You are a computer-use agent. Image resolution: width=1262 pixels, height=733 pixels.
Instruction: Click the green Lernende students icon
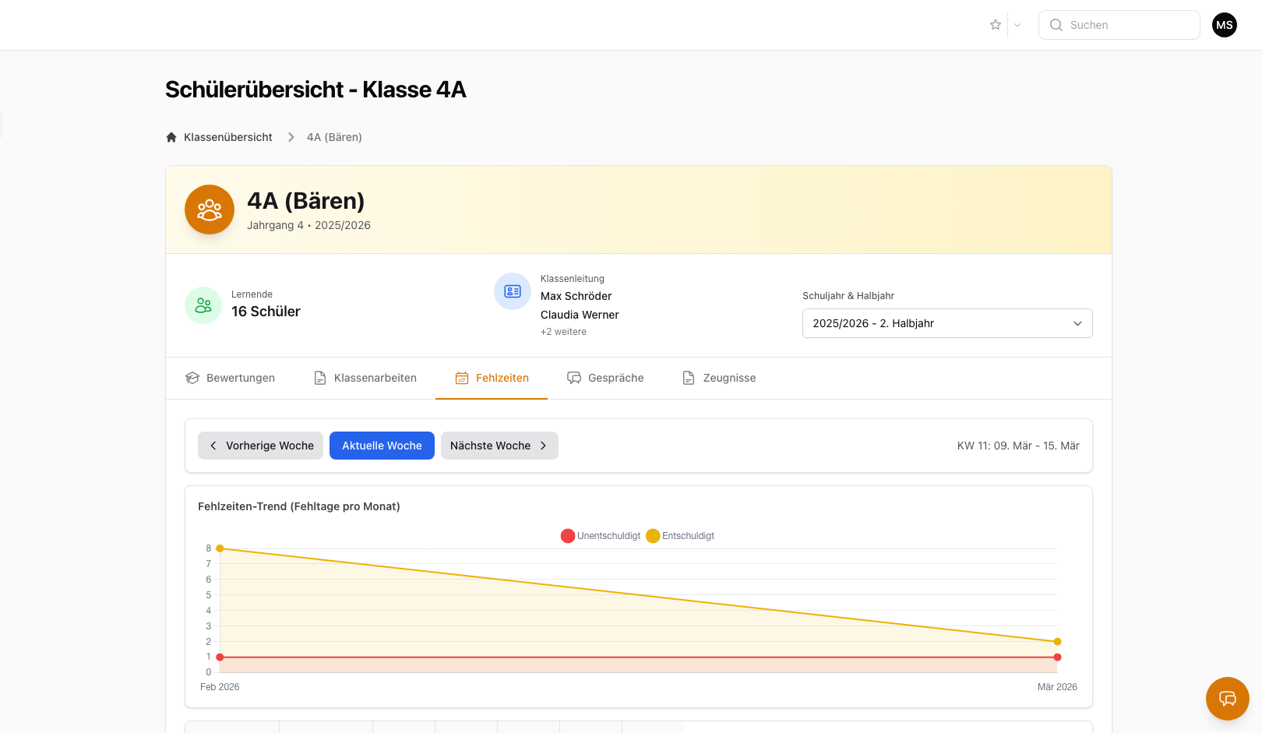[x=203, y=305]
